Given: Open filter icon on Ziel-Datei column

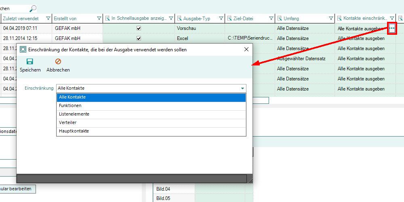Looking at the screenshot, I should coord(271,19).
